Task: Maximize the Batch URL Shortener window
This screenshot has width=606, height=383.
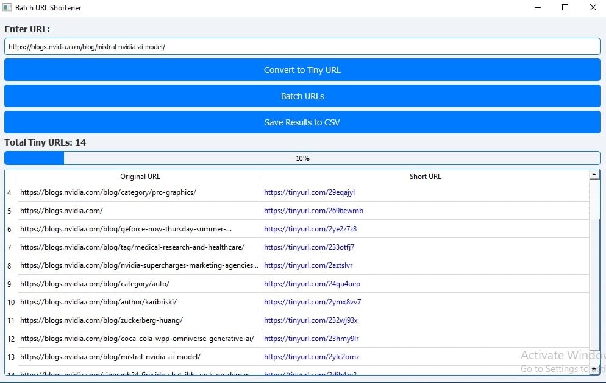Action: click(x=565, y=7)
